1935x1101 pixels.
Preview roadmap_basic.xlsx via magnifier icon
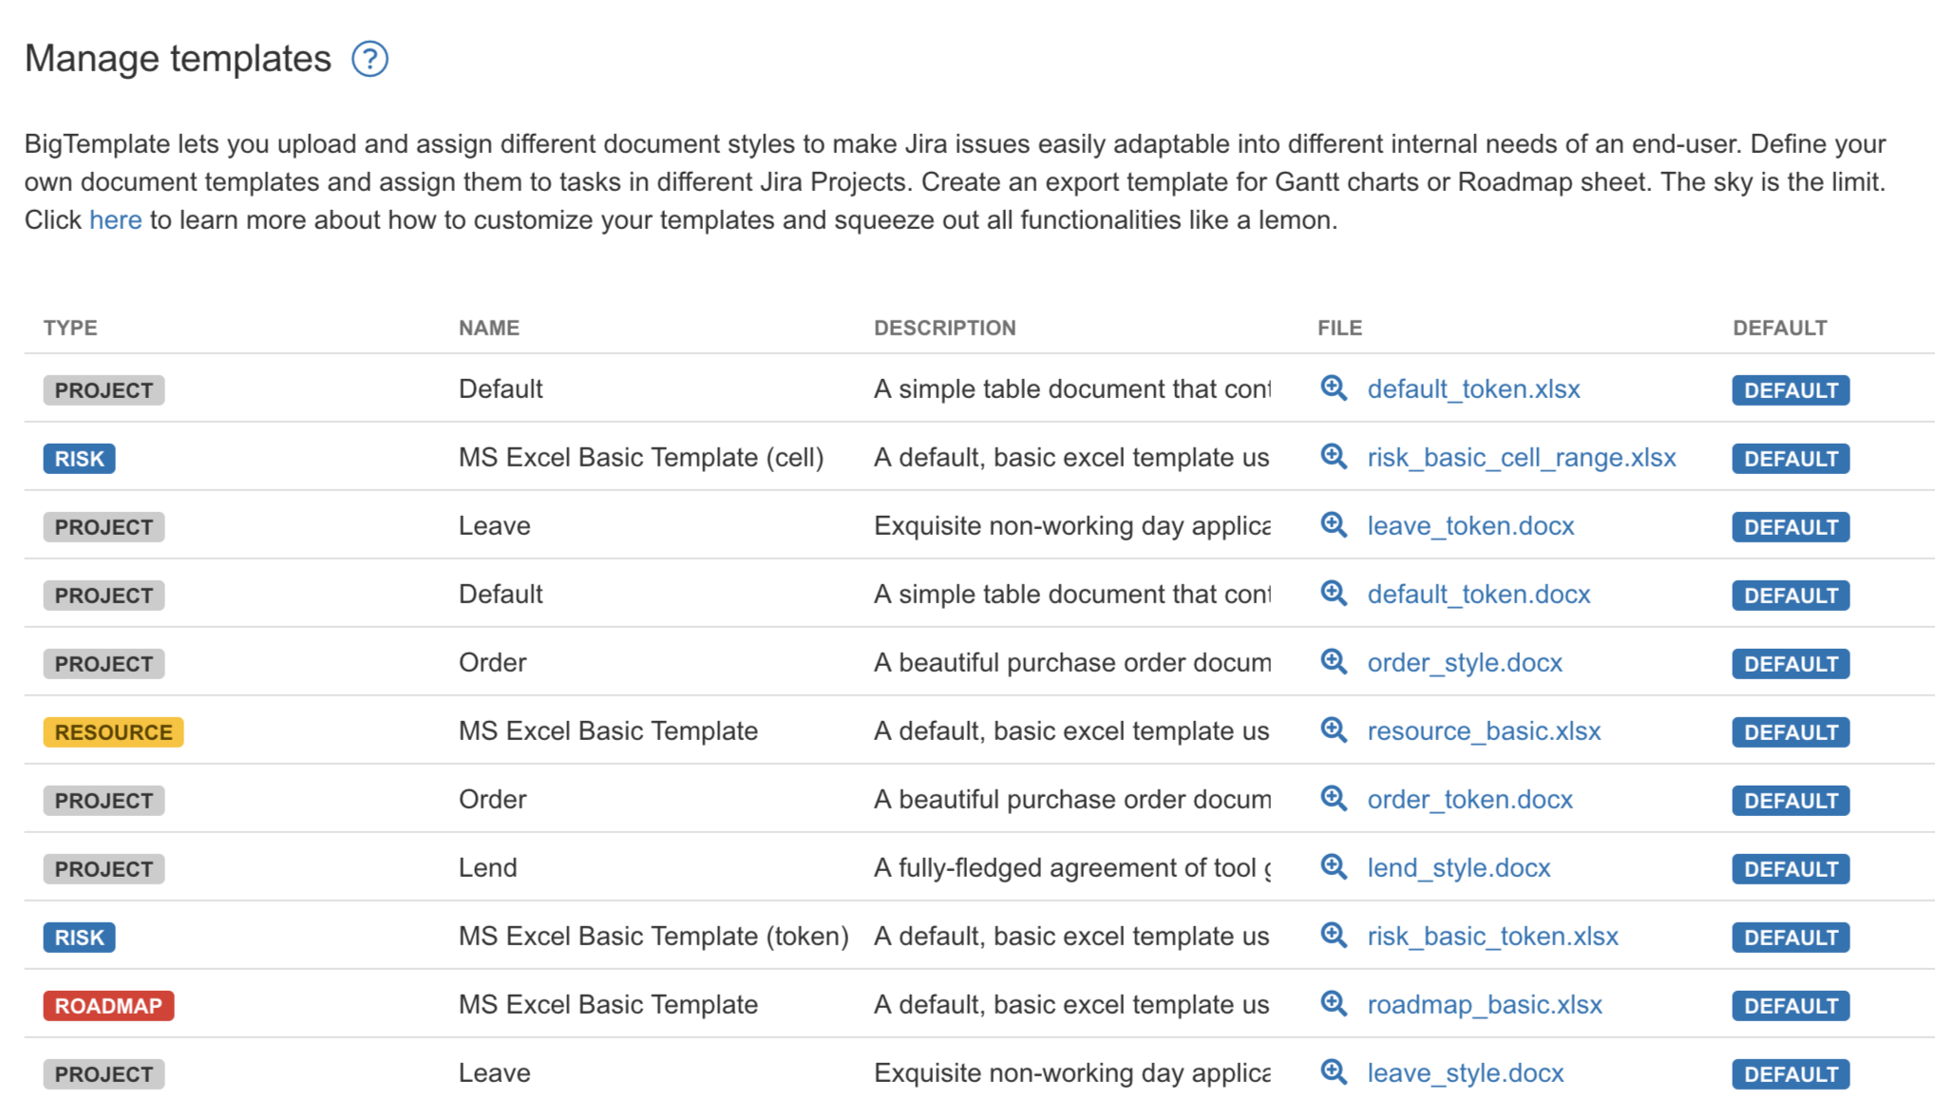1334,1004
